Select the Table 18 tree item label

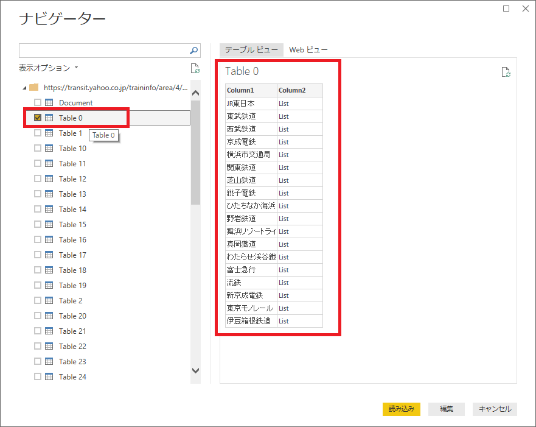[x=72, y=270]
